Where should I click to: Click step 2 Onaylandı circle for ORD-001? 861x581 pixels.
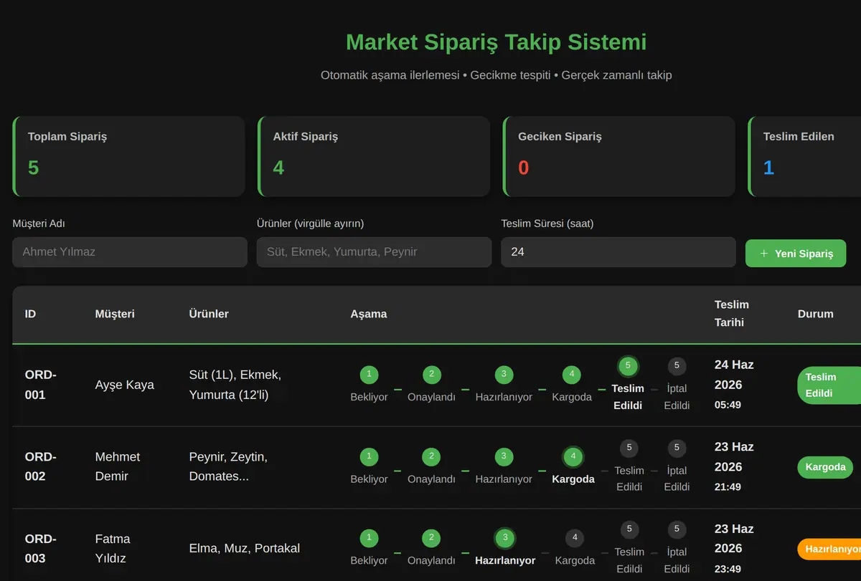[x=431, y=375]
